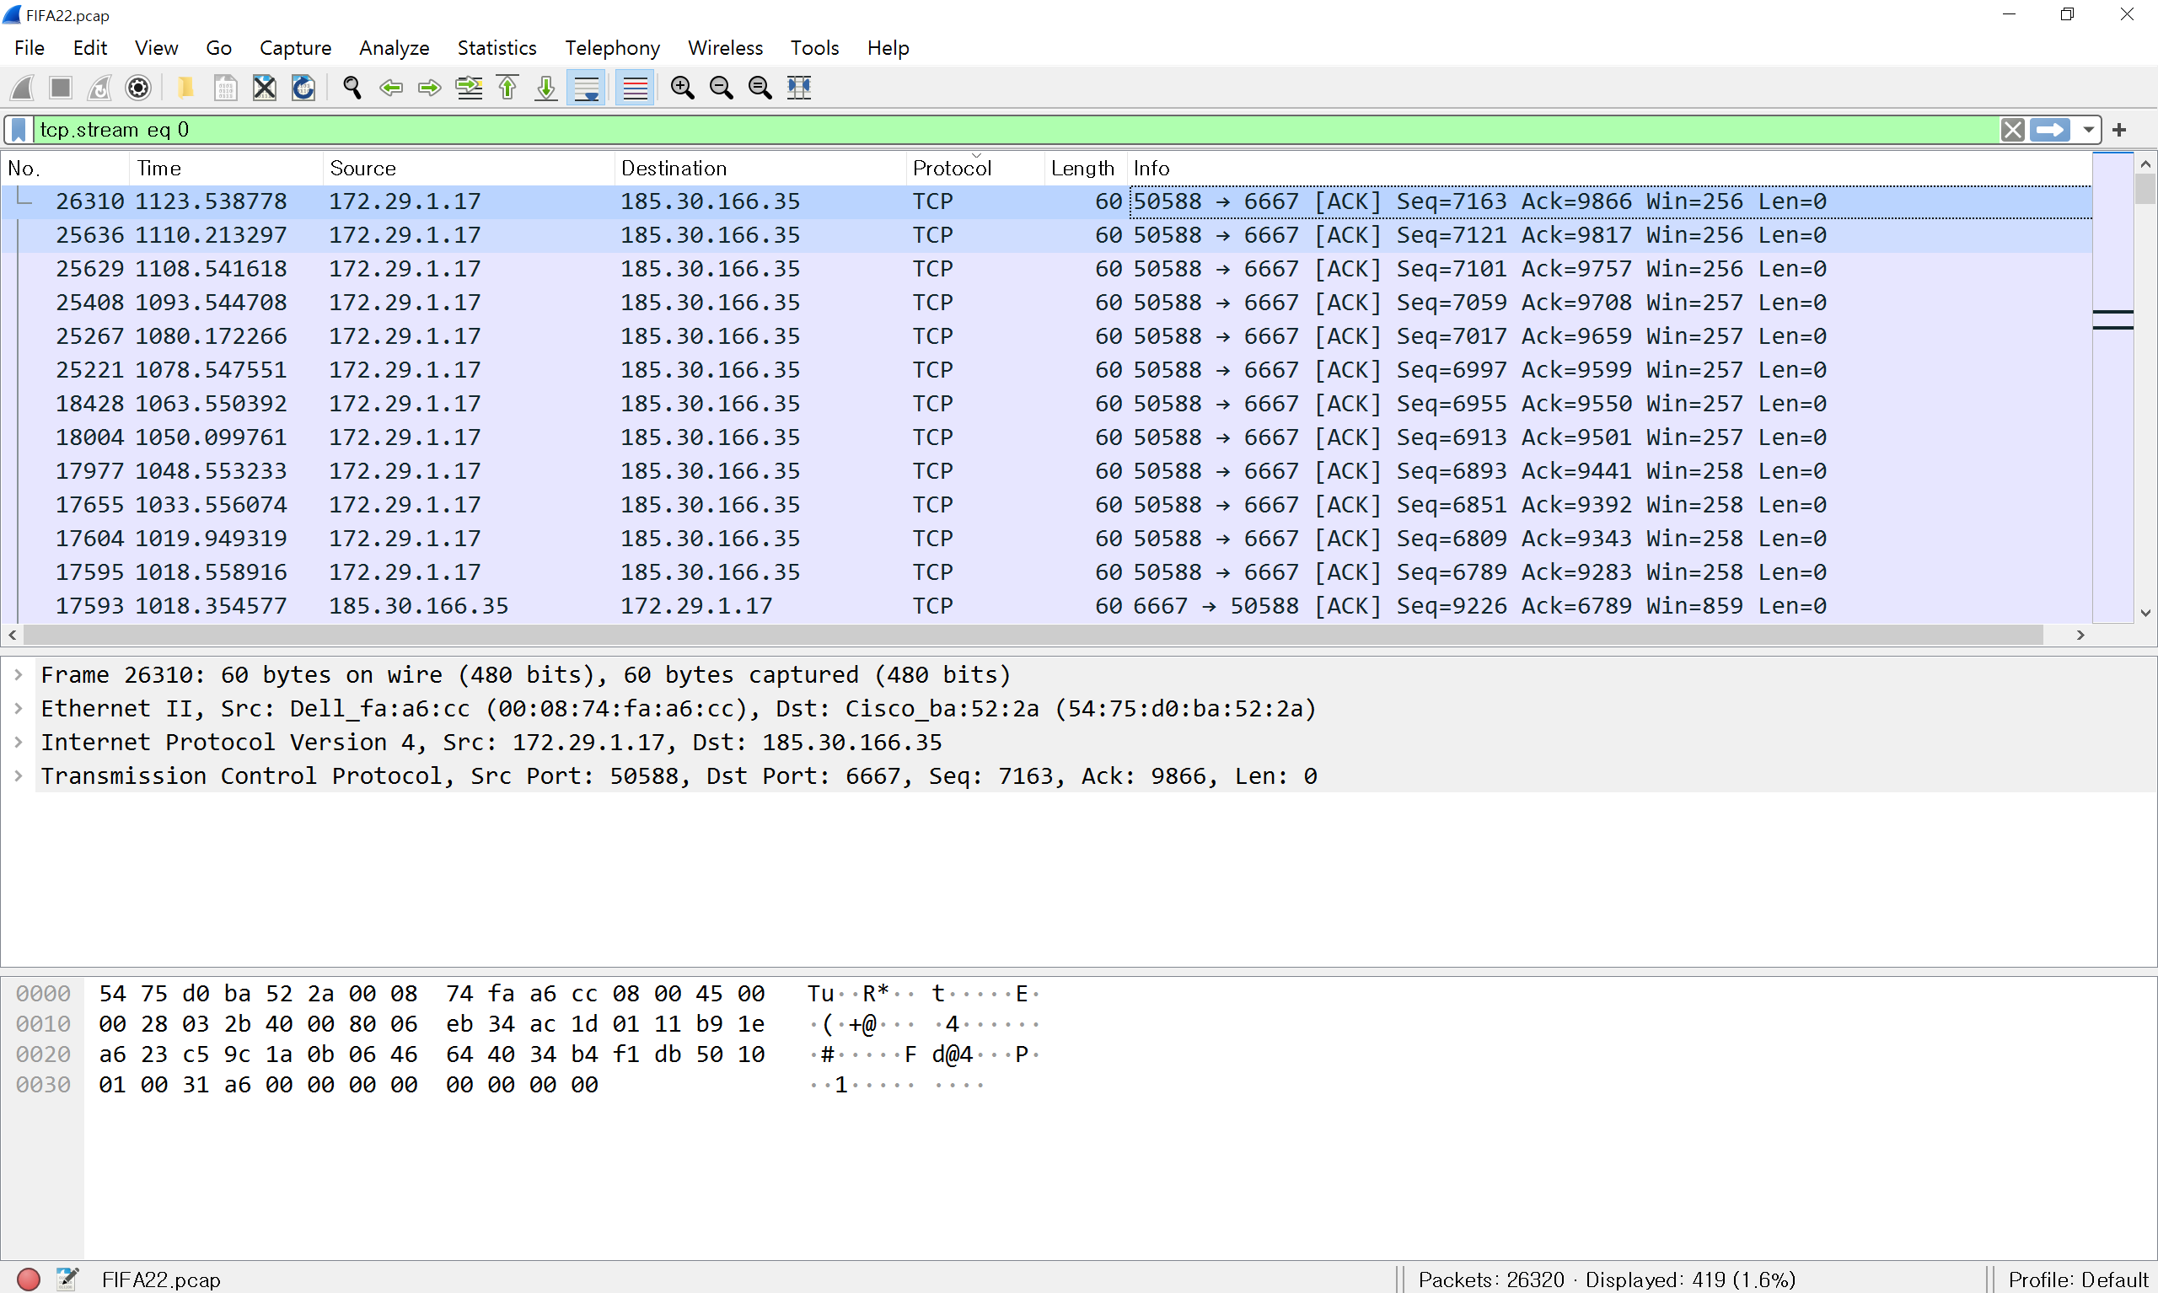This screenshot has height=1293, width=2158.
Task: Go to specified packet icon
Action: [469, 88]
